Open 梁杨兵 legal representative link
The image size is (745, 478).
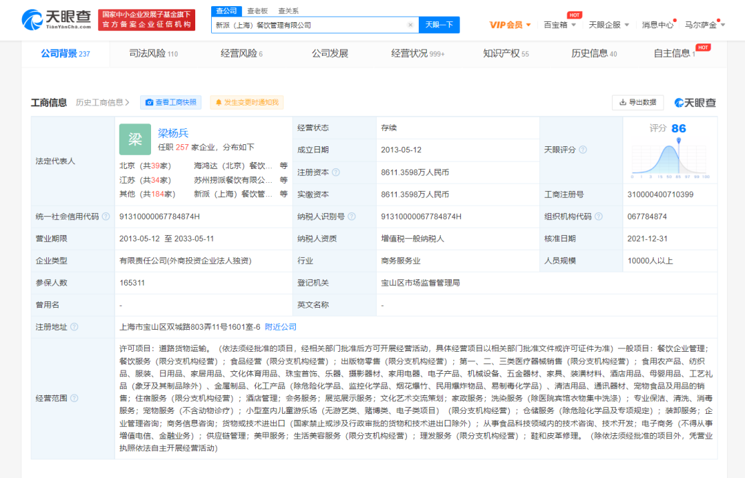[173, 133]
